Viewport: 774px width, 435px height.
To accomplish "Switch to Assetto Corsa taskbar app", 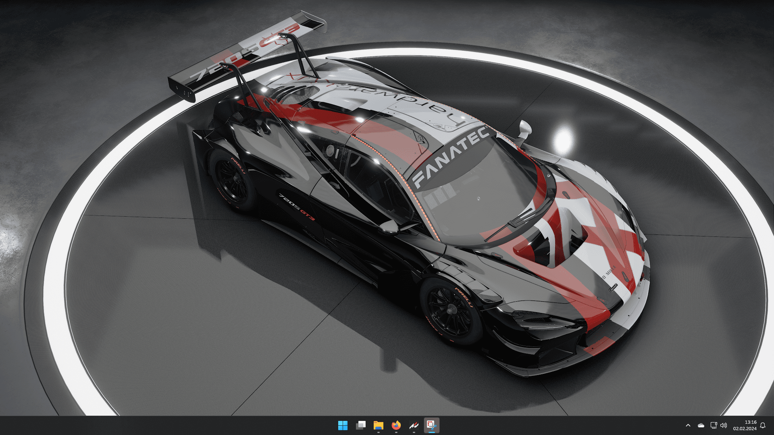I will tap(414, 425).
